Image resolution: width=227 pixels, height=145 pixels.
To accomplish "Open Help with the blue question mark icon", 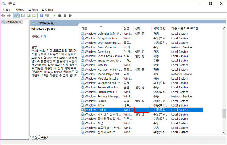I will pyautogui.click(x=41, y=16).
